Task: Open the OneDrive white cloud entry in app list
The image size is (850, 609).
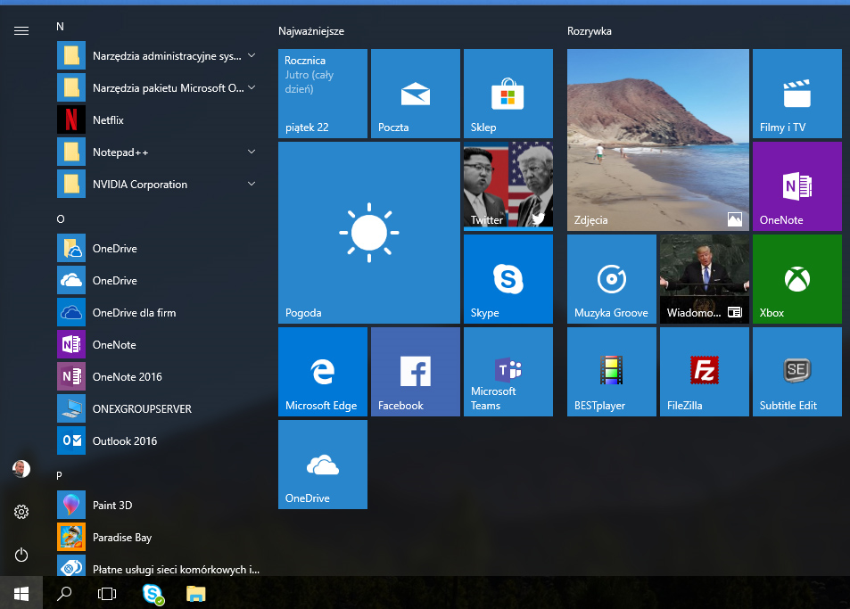Action: pos(158,280)
